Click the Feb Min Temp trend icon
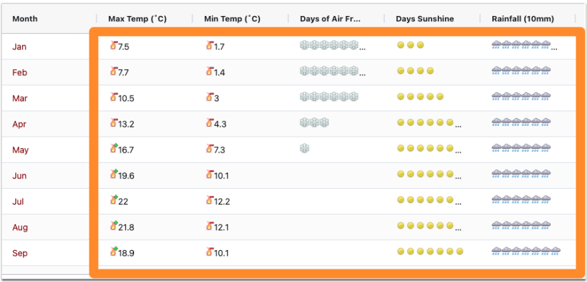The image size is (587, 282). point(209,71)
